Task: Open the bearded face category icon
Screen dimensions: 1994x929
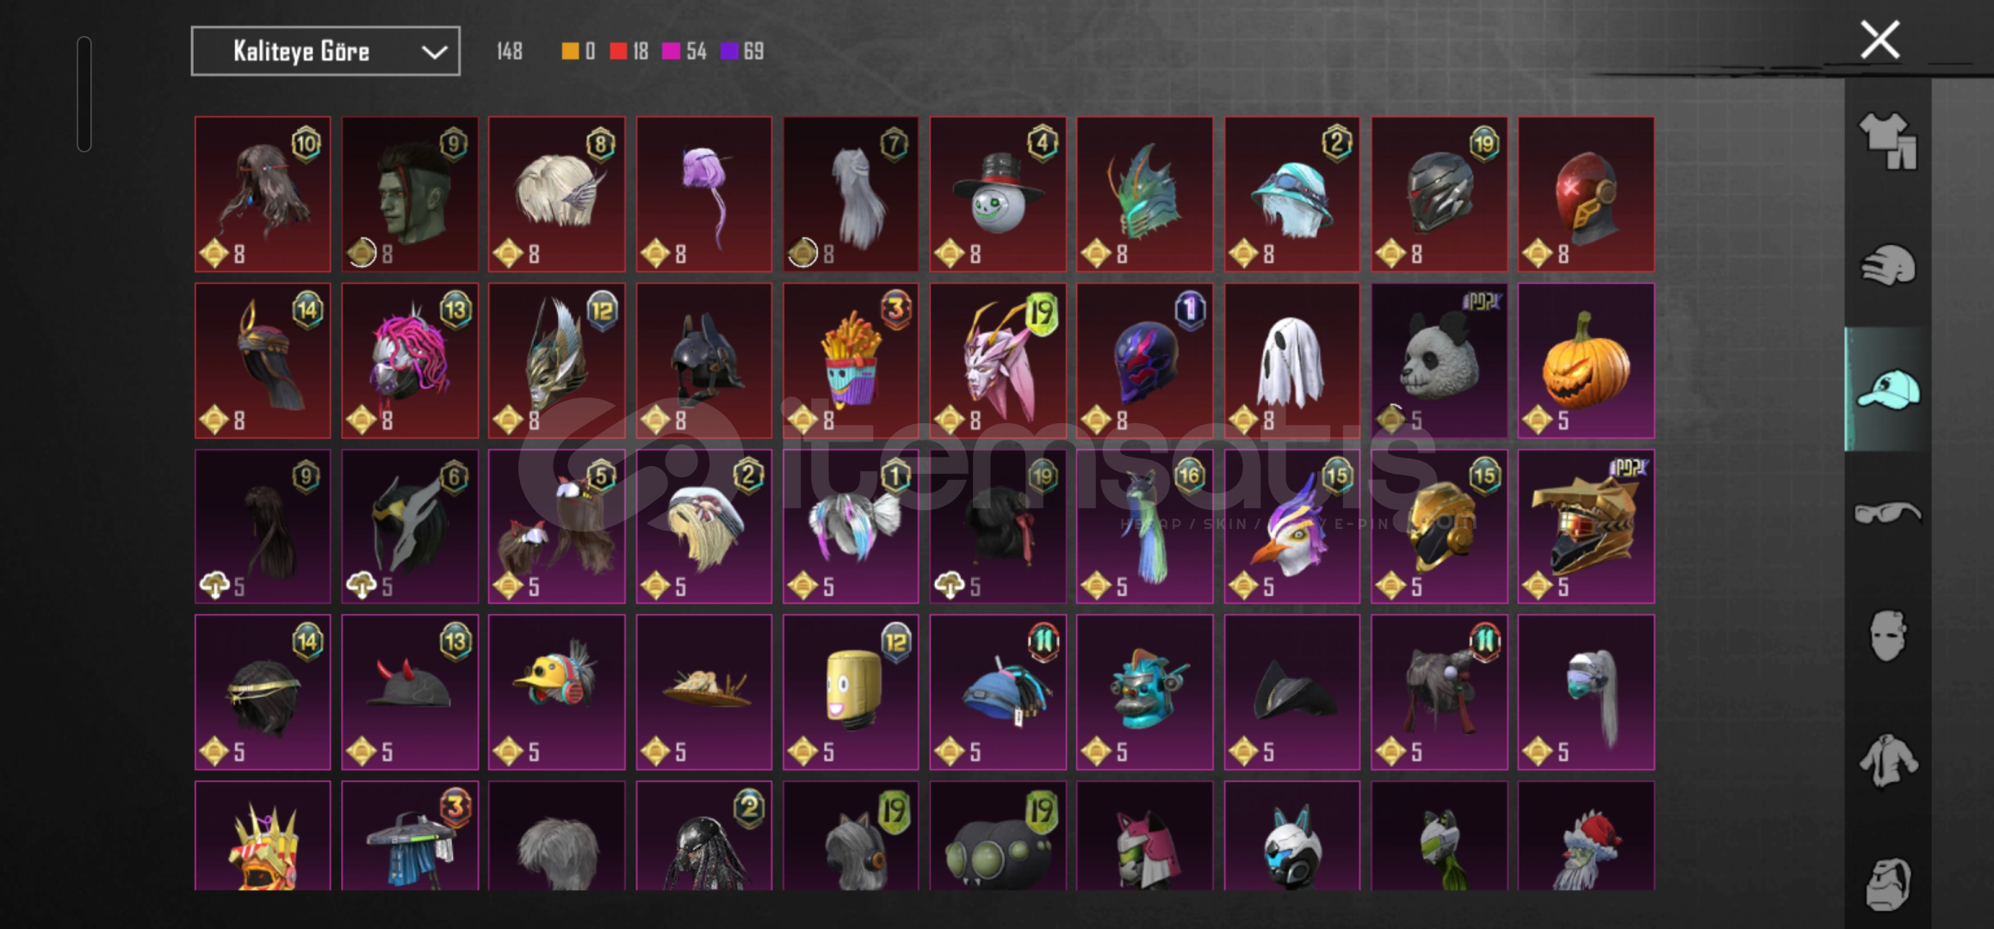Action: 1887,883
